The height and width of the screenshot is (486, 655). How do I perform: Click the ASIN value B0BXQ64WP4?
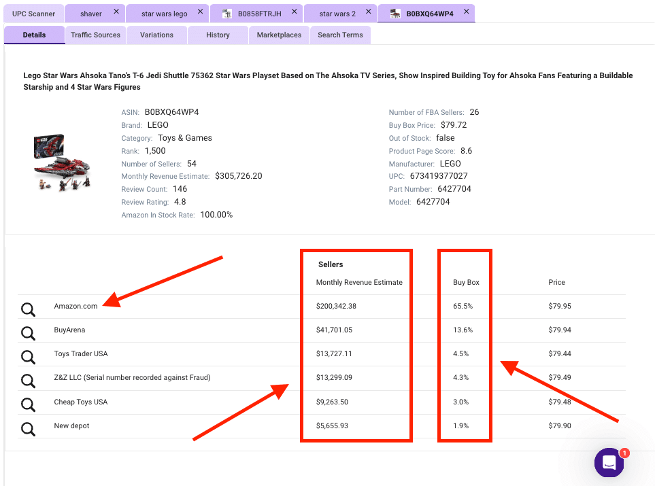[x=171, y=112]
